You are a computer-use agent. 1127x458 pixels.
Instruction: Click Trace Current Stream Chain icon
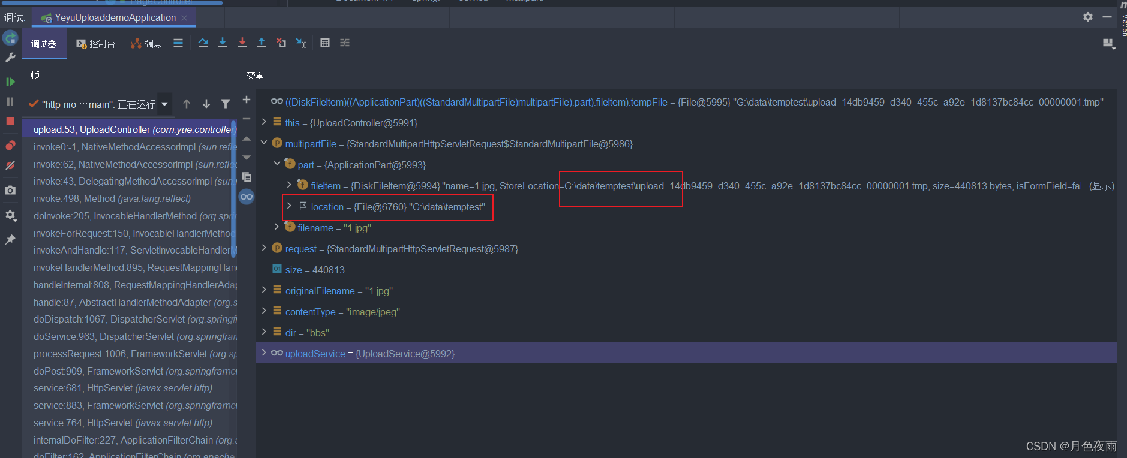coord(345,43)
